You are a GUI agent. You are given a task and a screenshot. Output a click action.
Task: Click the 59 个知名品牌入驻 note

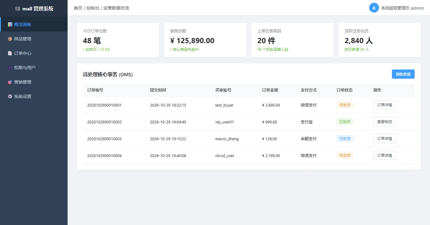click(x=273, y=50)
